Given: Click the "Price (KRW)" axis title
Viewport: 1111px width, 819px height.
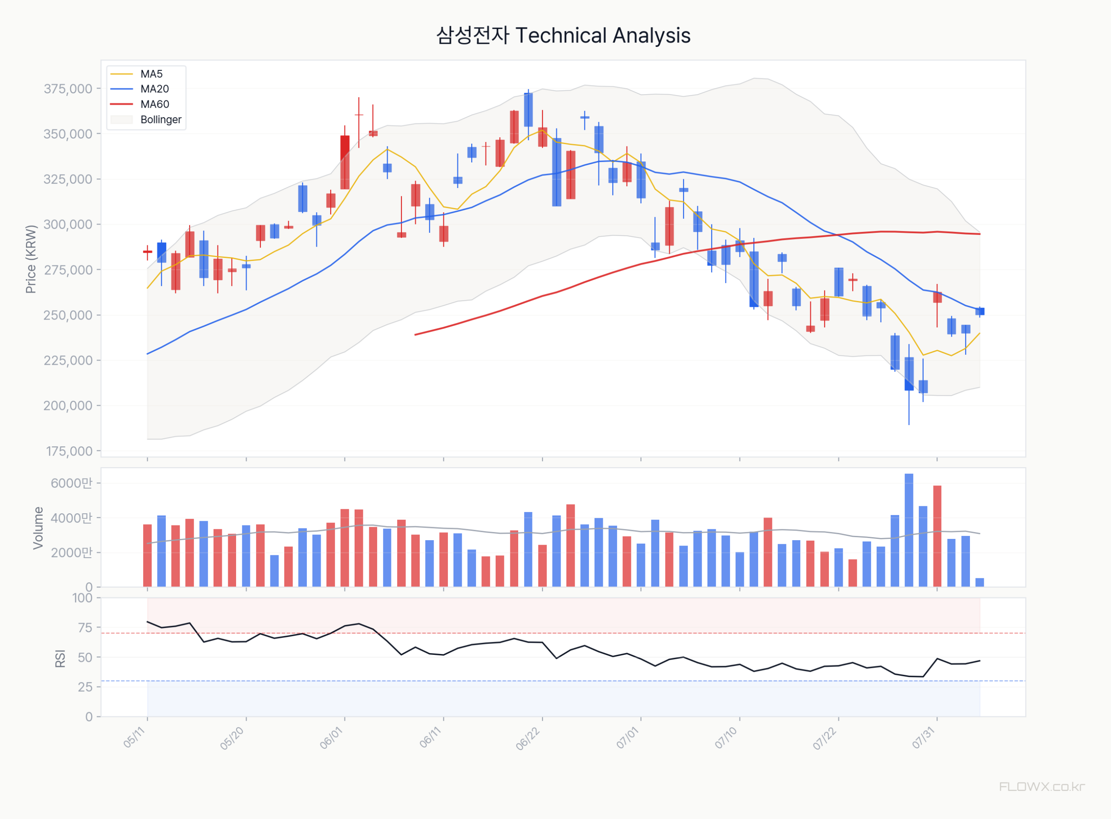Looking at the screenshot, I should coord(31,259).
